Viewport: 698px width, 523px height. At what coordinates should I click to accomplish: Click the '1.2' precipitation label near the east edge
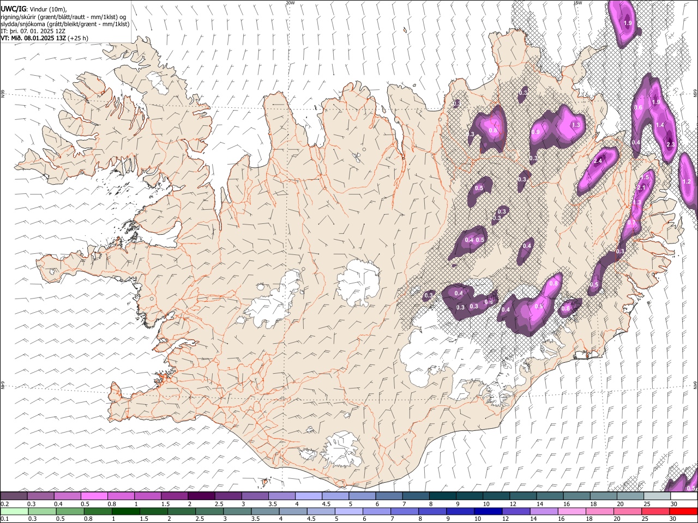tap(687, 181)
